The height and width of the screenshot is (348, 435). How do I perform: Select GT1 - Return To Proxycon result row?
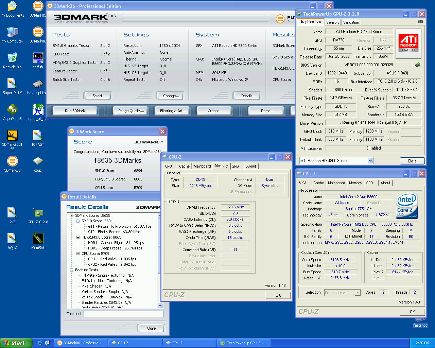tap(120, 226)
